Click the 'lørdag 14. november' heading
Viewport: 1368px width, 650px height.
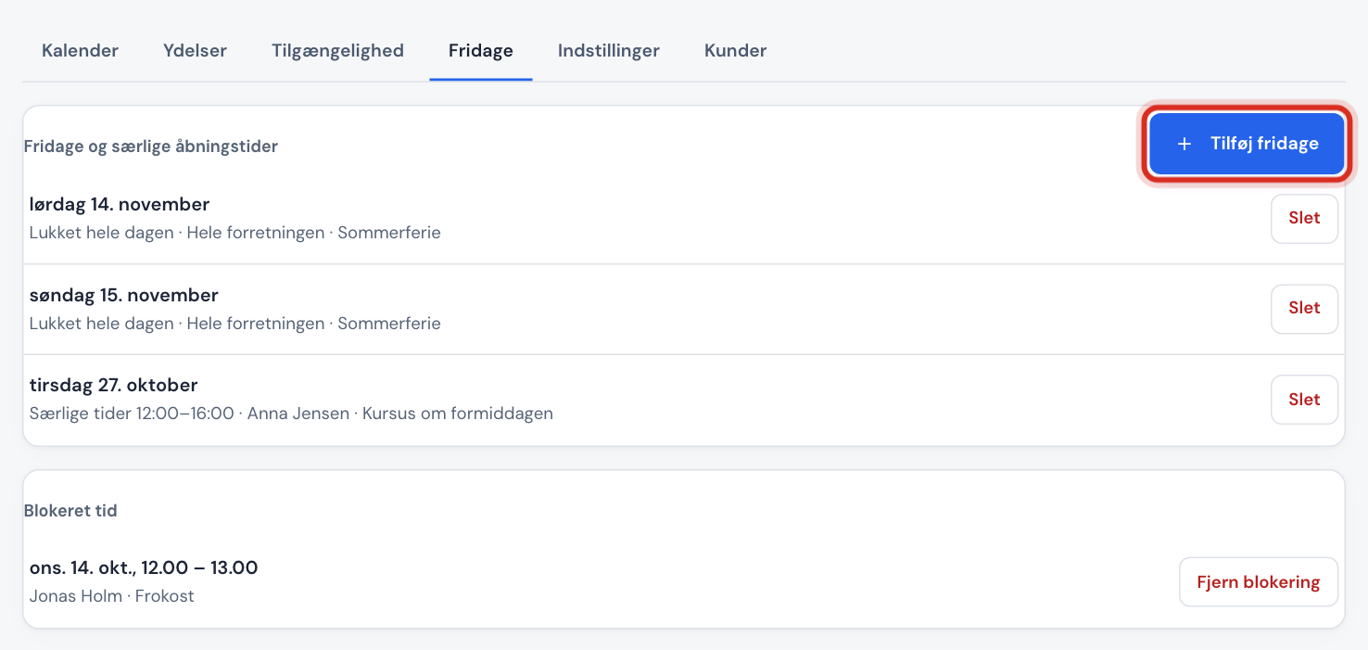[x=120, y=204]
